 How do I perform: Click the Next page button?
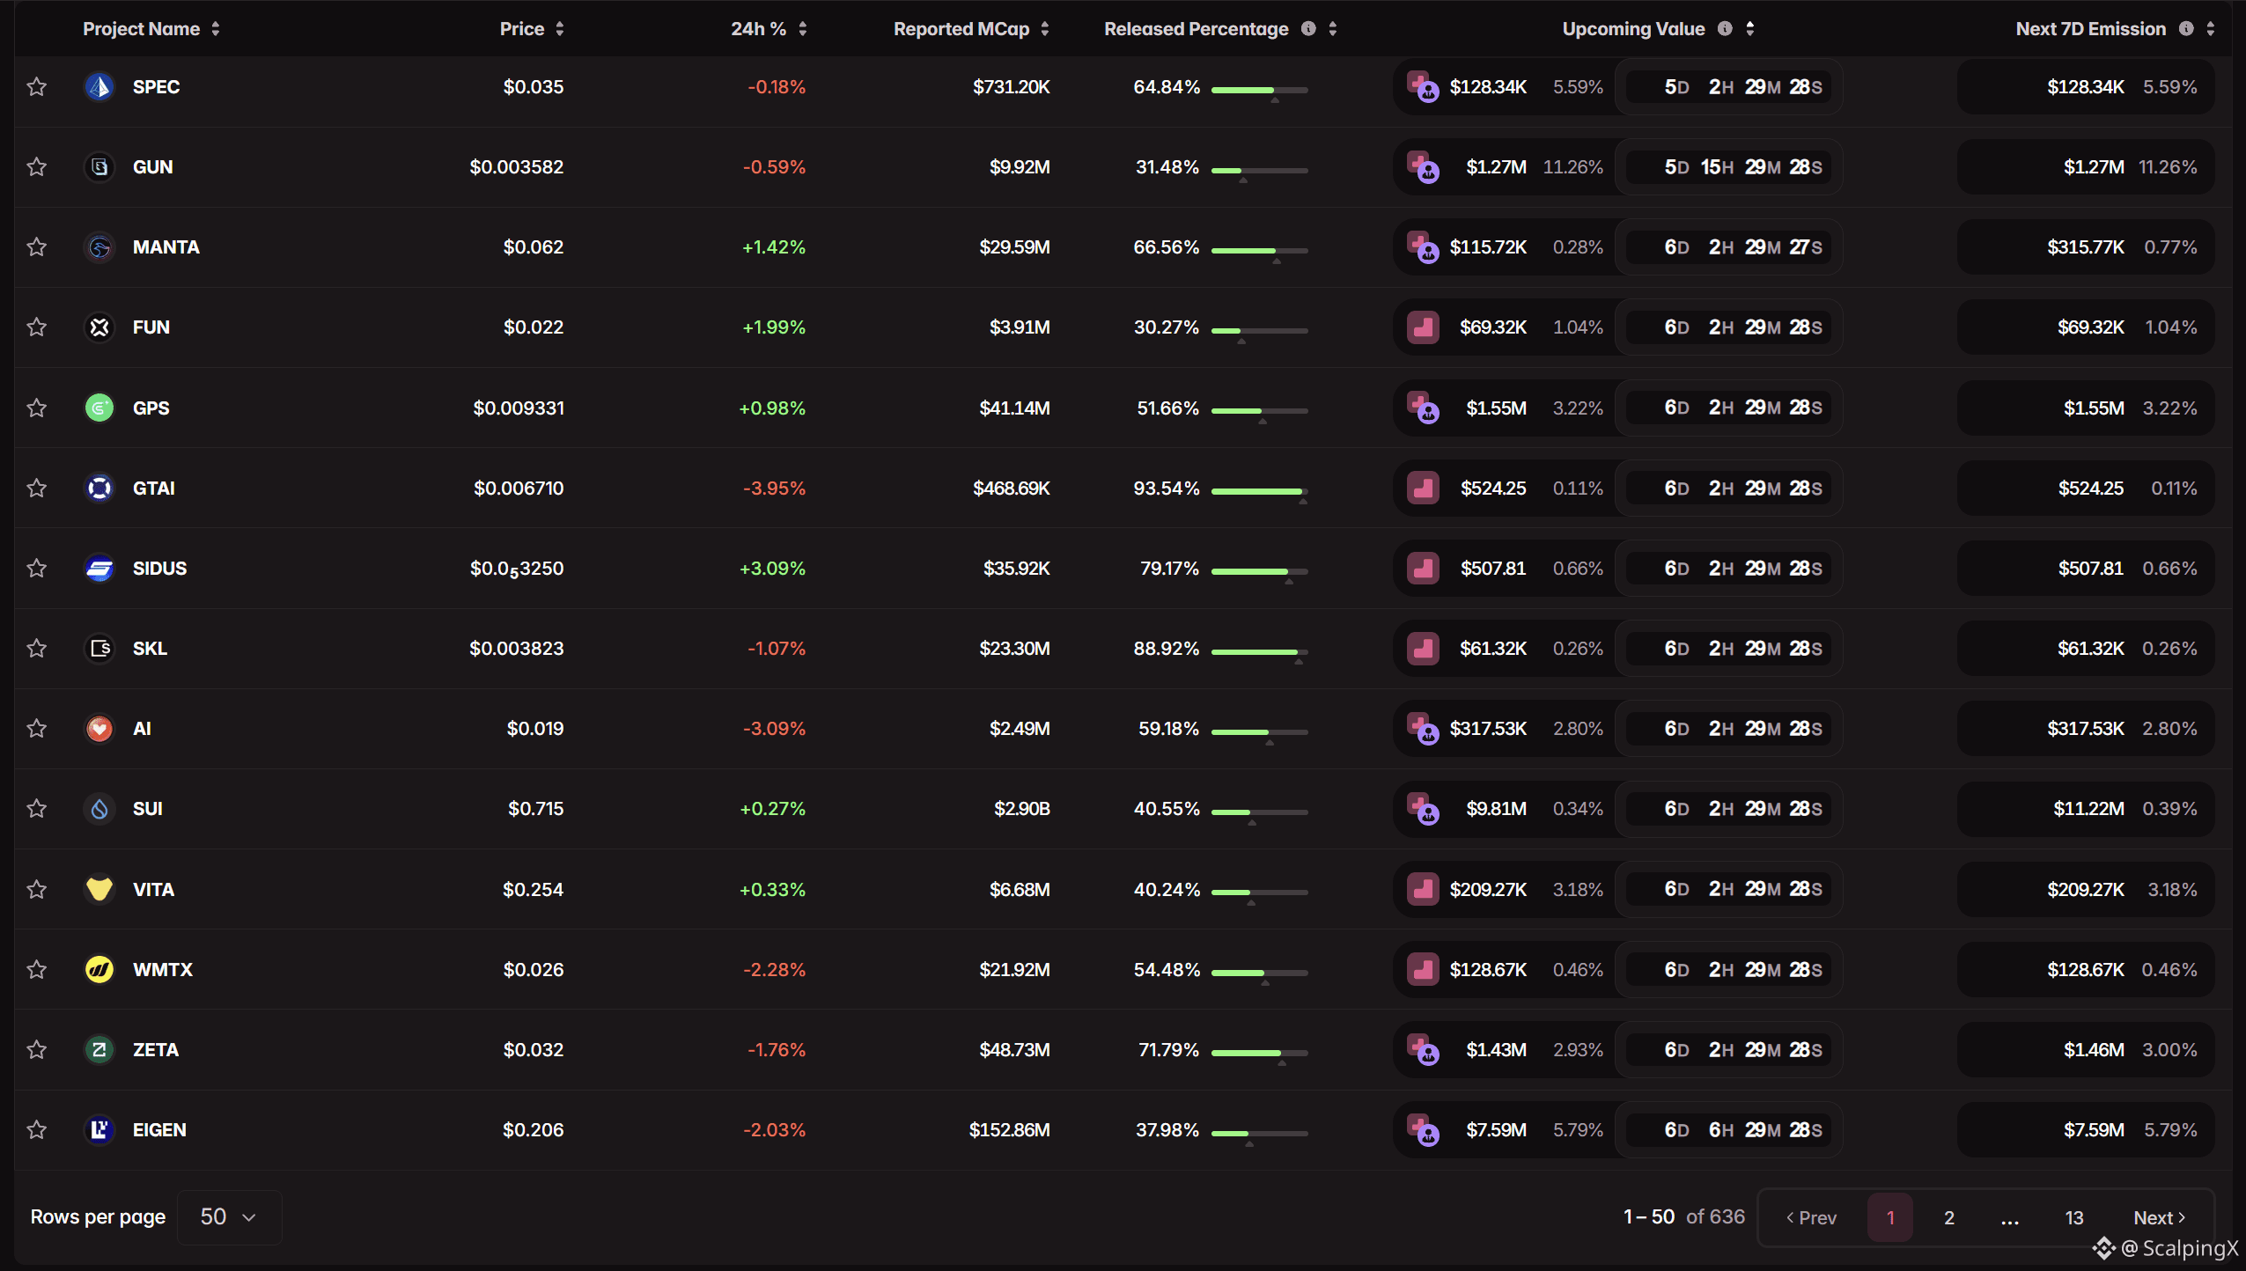click(x=2160, y=1217)
